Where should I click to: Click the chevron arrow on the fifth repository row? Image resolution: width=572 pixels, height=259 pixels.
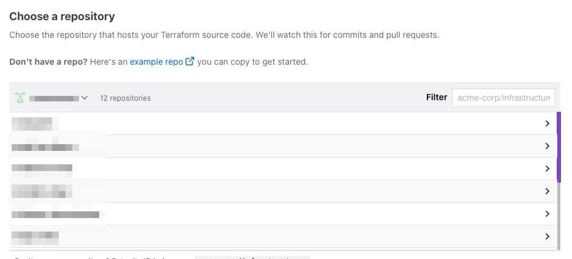[547, 214]
